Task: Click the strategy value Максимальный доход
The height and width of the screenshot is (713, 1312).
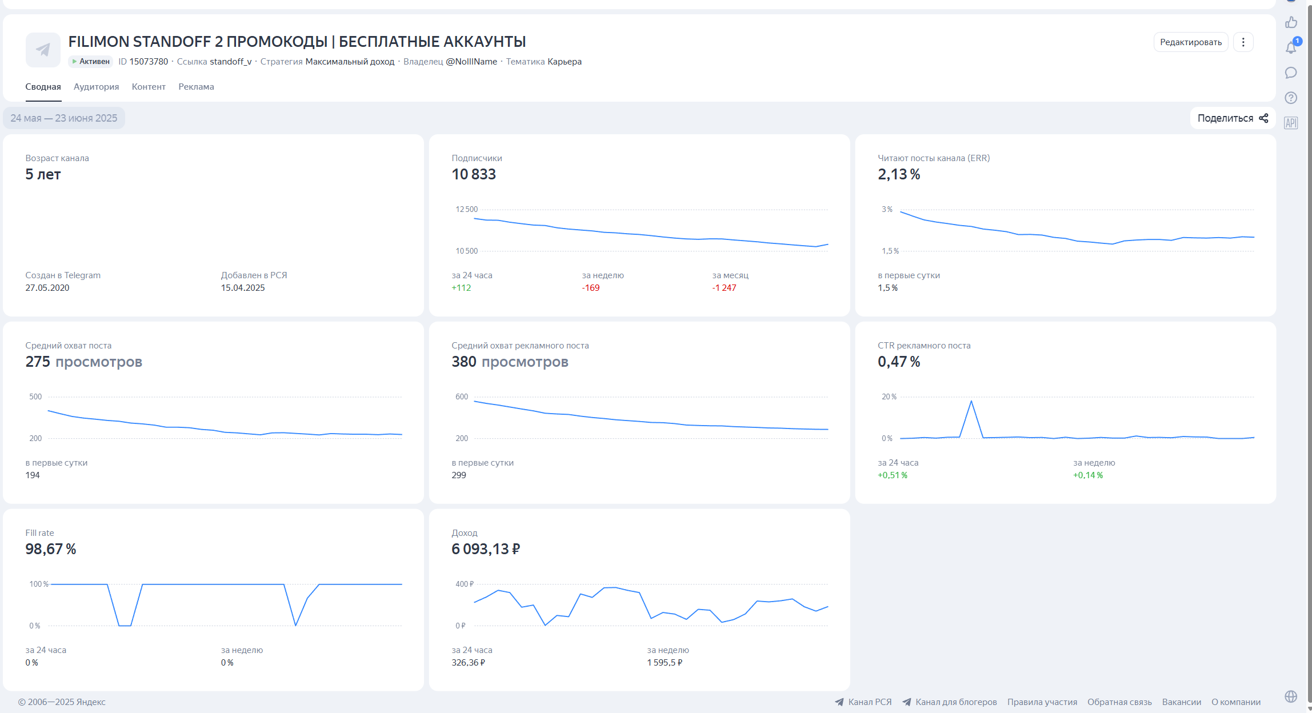Action: coord(350,62)
